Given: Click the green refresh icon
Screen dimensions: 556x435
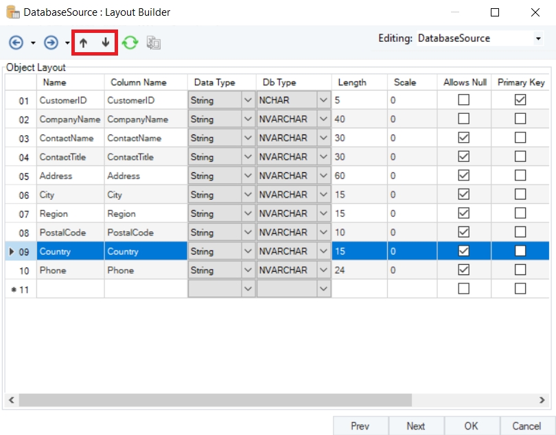Looking at the screenshot, I should click(130, 43).
